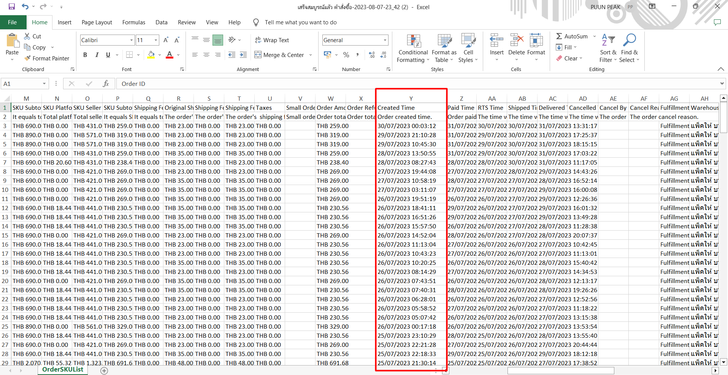The height and width of the screenshot is (375, 728).
Task: Toggle Align Left horizontal alignment
Action: tap(195, 55)
